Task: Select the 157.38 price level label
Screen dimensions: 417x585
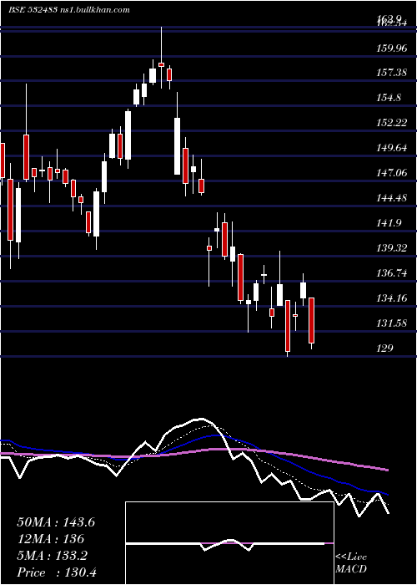Action: point(391,73)
